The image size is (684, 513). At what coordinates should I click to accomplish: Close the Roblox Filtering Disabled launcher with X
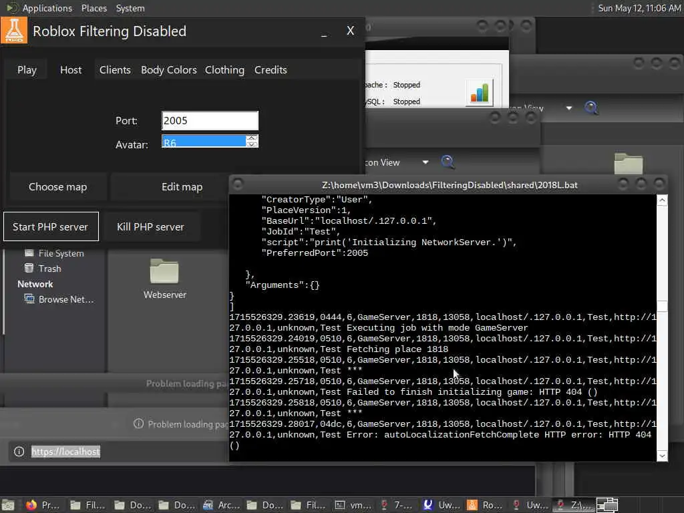pos(350,31)
